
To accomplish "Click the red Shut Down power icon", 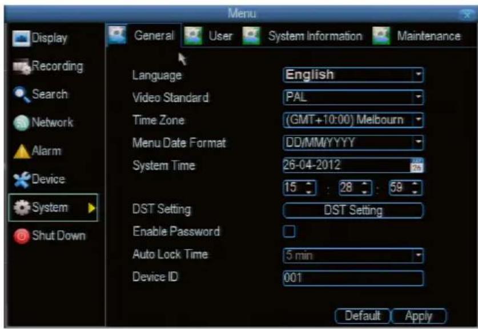I will pyautogui.click(x=22, y=236).
